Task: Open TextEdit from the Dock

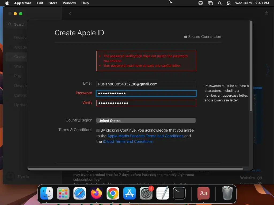Action: tap(163, 193)
